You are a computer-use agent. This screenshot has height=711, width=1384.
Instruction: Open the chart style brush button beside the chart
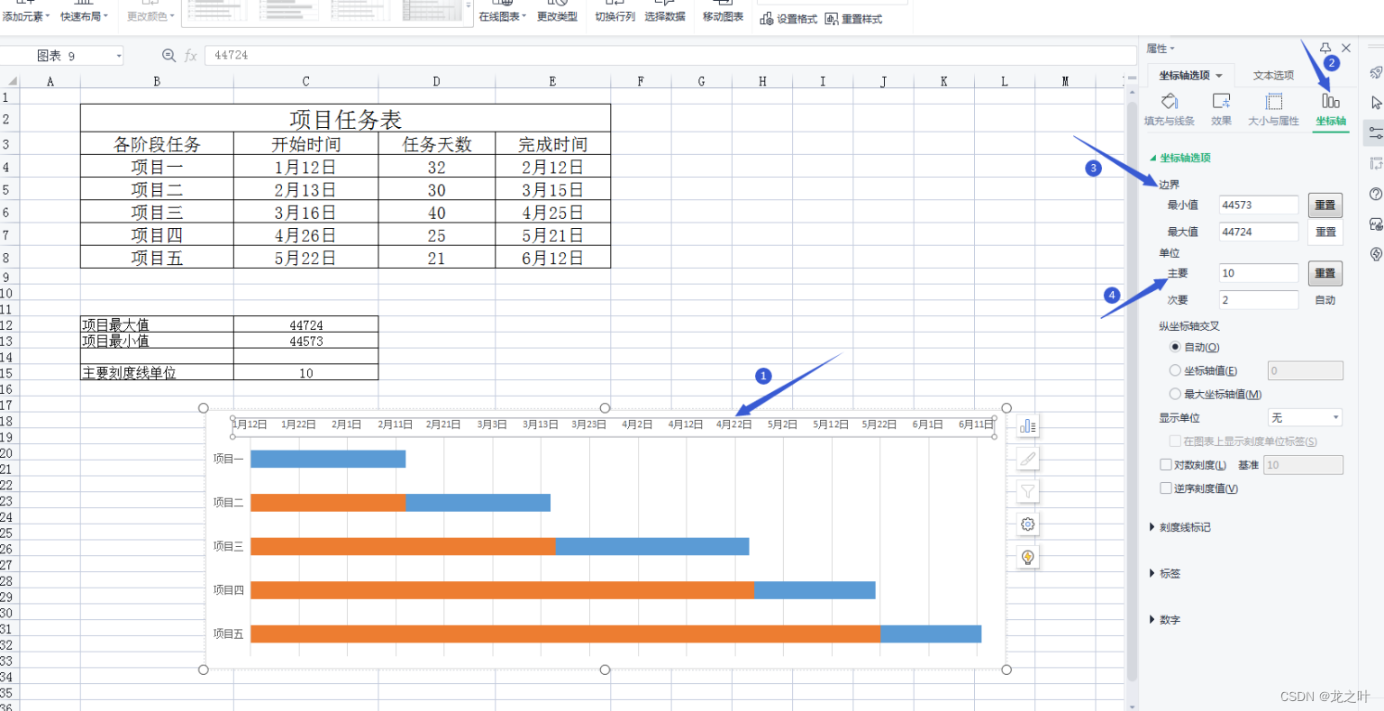pyautogui.click(x=1028, y=459)
